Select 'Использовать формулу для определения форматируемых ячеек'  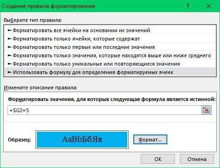(x=110, y=72)
